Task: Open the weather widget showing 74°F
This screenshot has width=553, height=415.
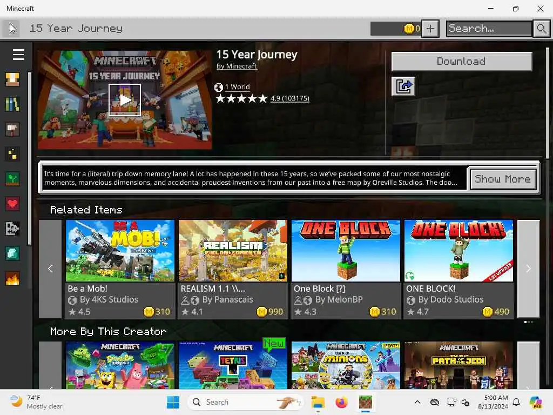Action: 35,402
